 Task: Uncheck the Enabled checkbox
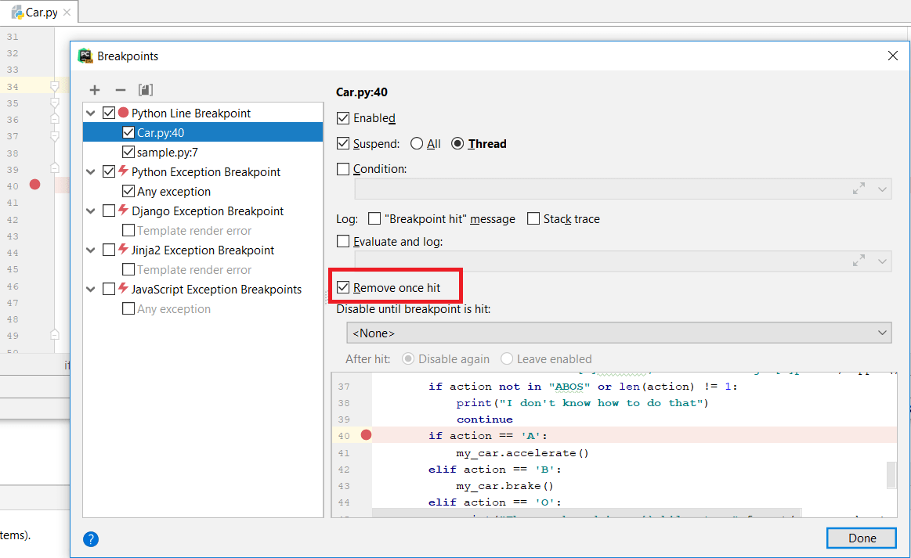(343, 118)
